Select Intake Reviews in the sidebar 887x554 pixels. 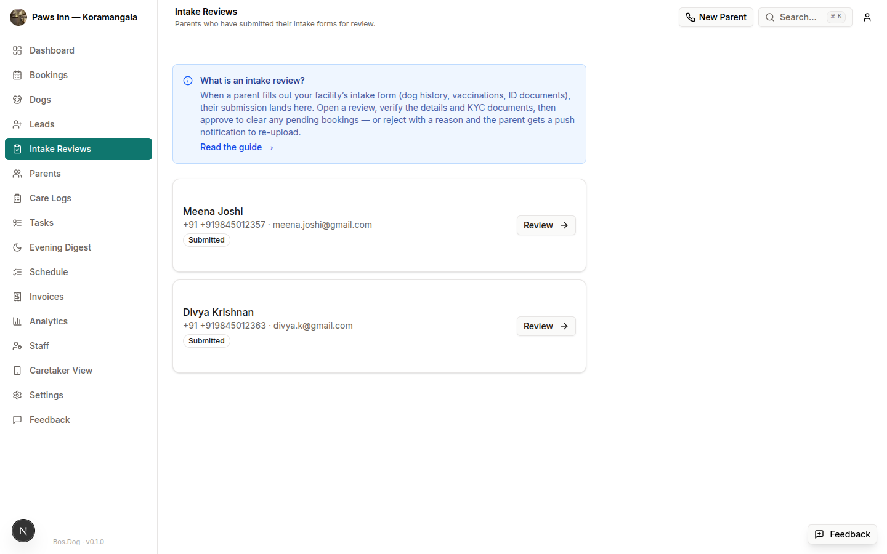(59, 148)
